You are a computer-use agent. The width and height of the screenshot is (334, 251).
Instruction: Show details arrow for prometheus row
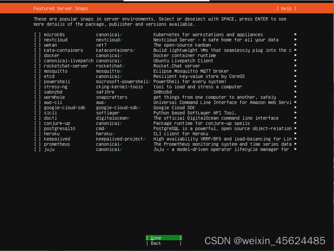[x=295, y=144]
